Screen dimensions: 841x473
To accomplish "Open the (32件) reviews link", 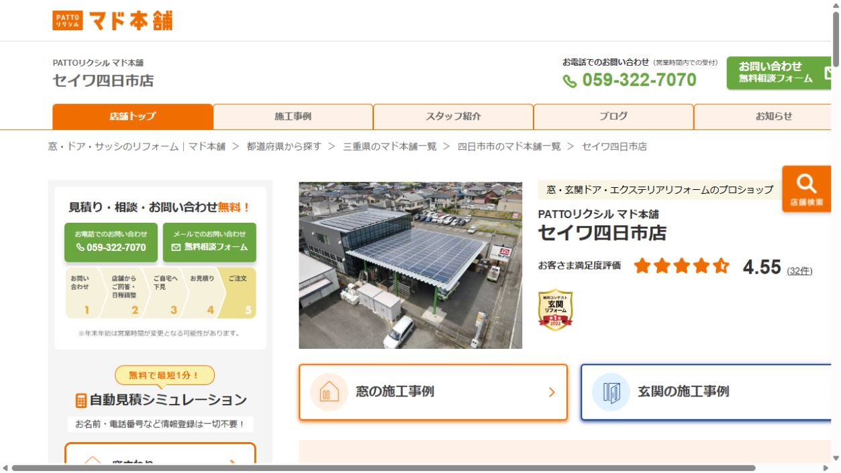I will [x=799, y=271].
